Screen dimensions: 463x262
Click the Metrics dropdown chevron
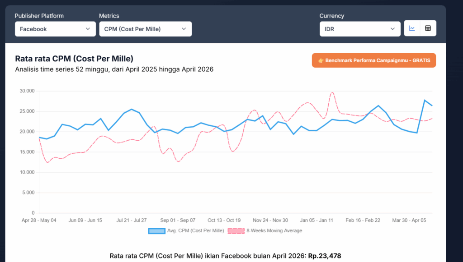(184, 28)
